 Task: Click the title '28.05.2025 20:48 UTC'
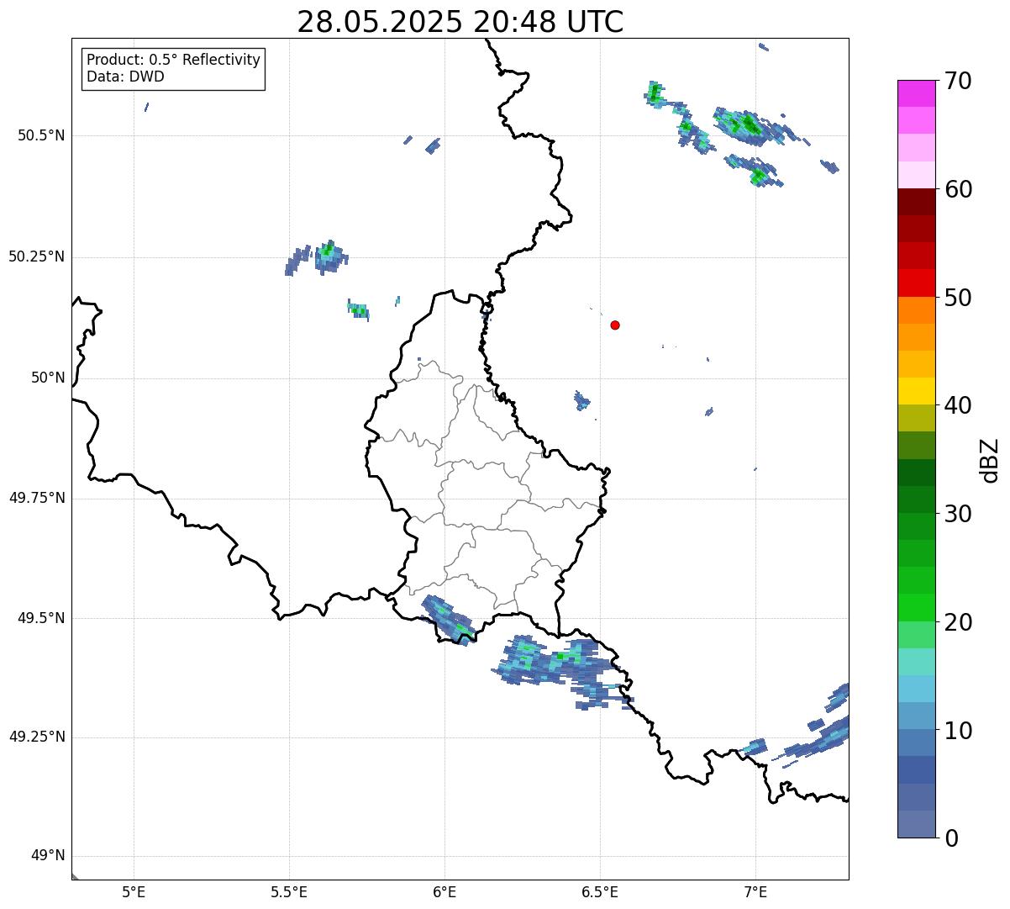(x=460, y=22)
